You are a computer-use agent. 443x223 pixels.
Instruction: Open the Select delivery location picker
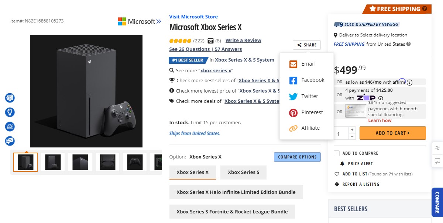[384, 35]
